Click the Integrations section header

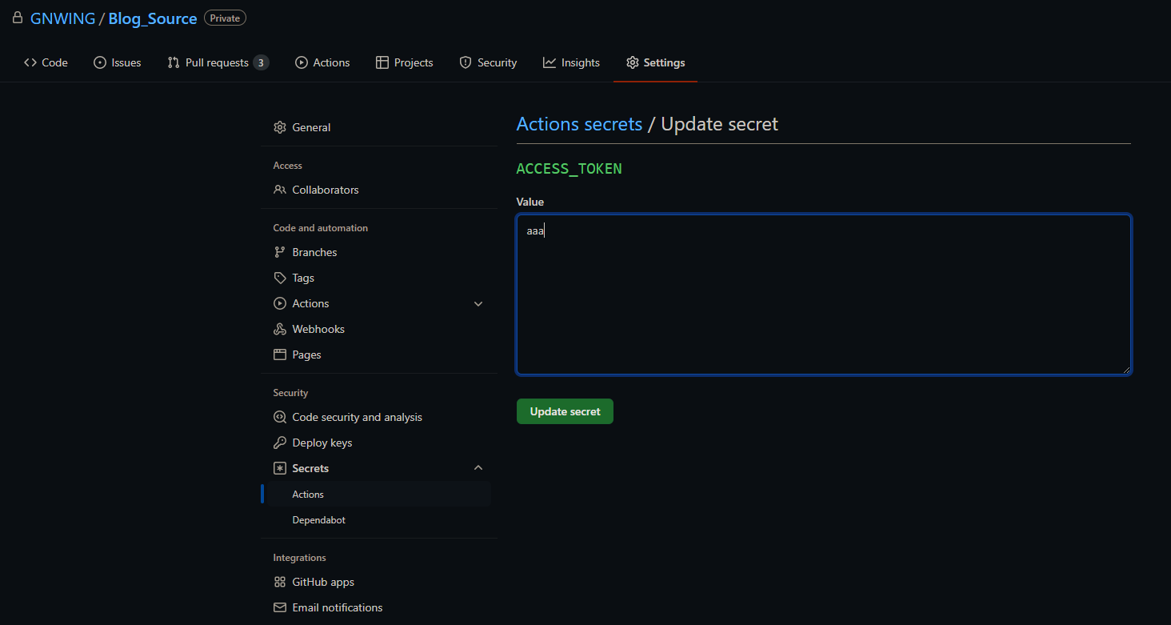[x=300, y=558]
